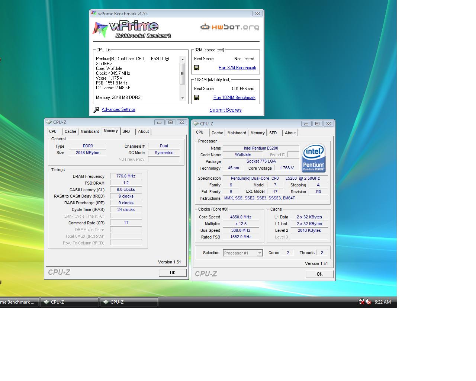Screen dimensions: 476x381
Task: Click the save icon under 32M speed test
Action: pos(197,68)
